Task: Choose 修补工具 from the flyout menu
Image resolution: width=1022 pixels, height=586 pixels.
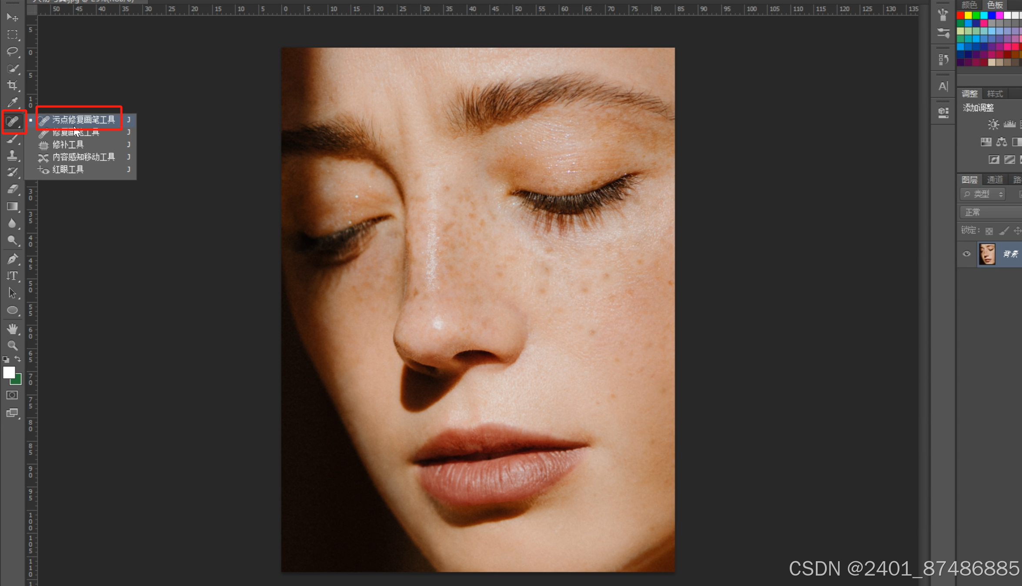Action: click(68, 145)
